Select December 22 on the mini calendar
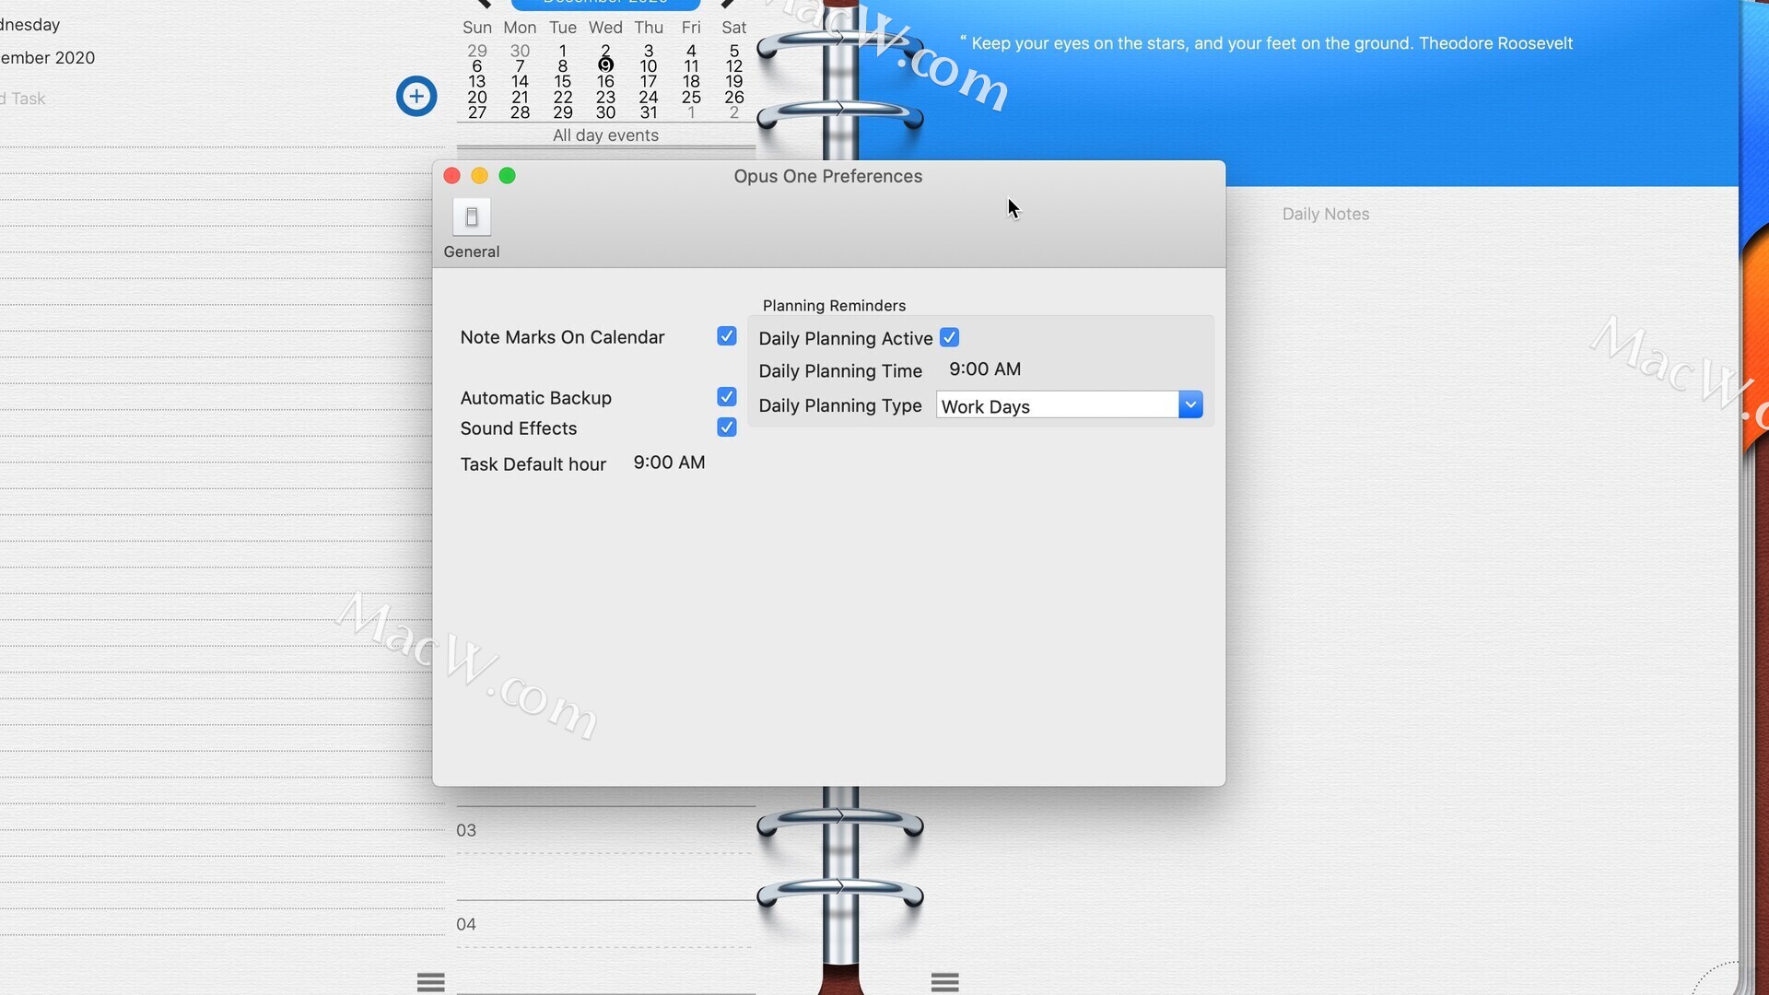 point(563,97)
